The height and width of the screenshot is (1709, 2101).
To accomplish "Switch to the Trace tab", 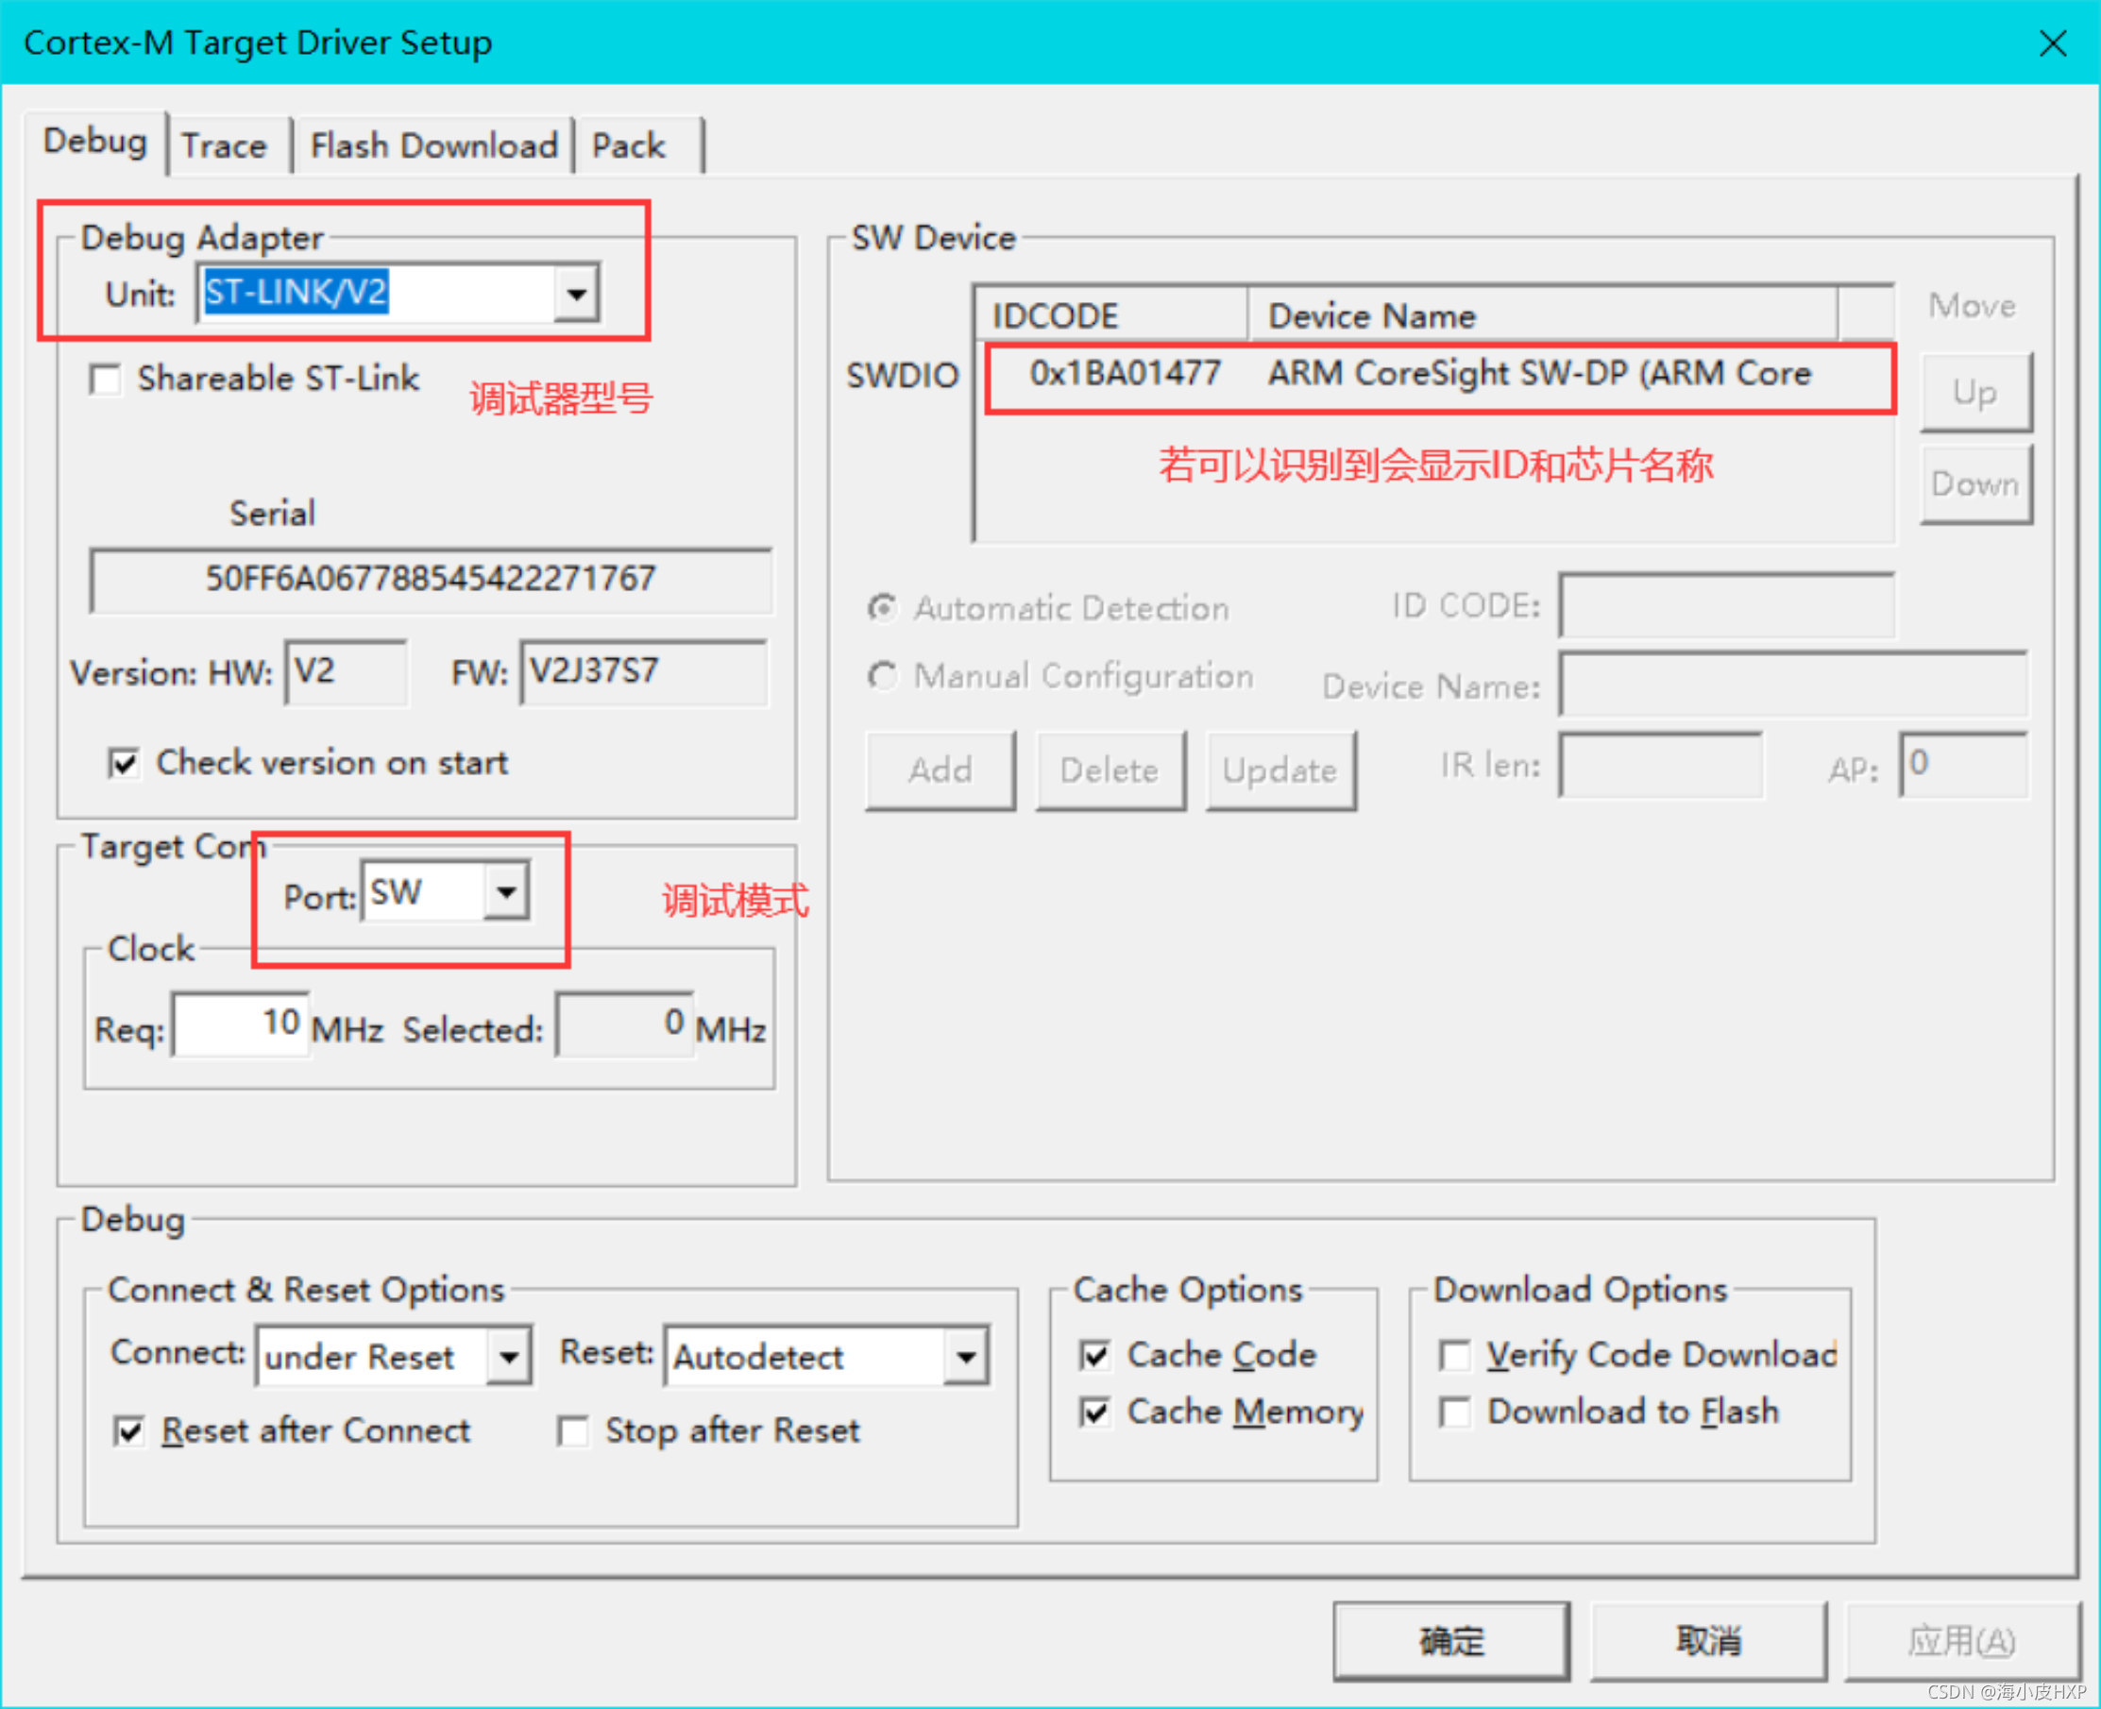I will pyautogui.click(x=225, y=144).
